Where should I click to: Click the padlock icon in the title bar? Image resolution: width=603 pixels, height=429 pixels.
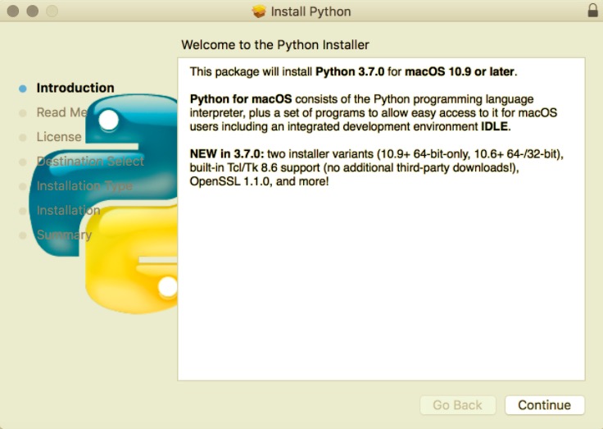(592, 11)
